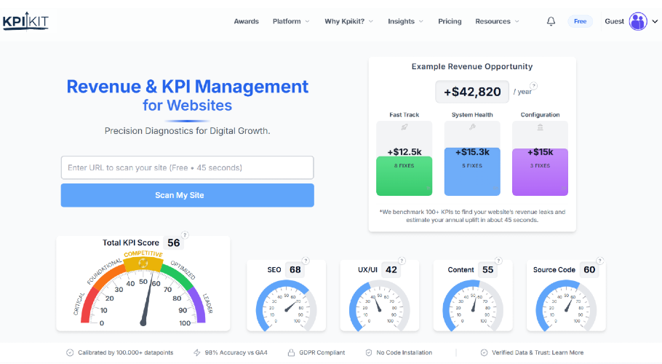Click the KPIKIT logo
662x364 pixels.
point(25,22)
